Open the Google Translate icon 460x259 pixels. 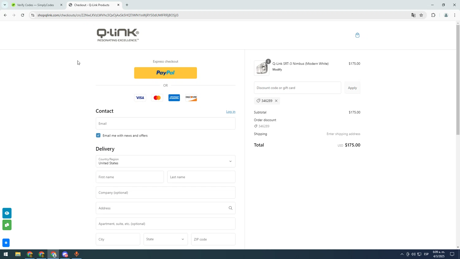pos(413,15)
